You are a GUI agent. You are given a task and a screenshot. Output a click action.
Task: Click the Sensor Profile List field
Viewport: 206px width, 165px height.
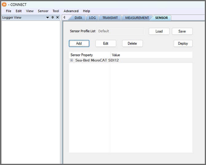121,31
